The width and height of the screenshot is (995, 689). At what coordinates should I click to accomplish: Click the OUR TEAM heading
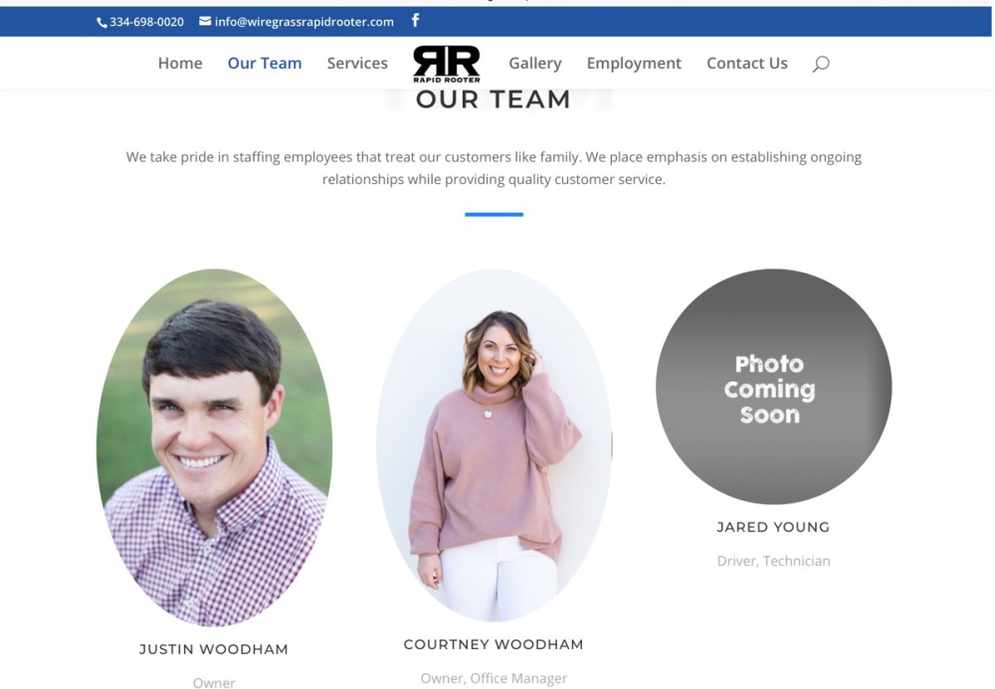[494, 99]
